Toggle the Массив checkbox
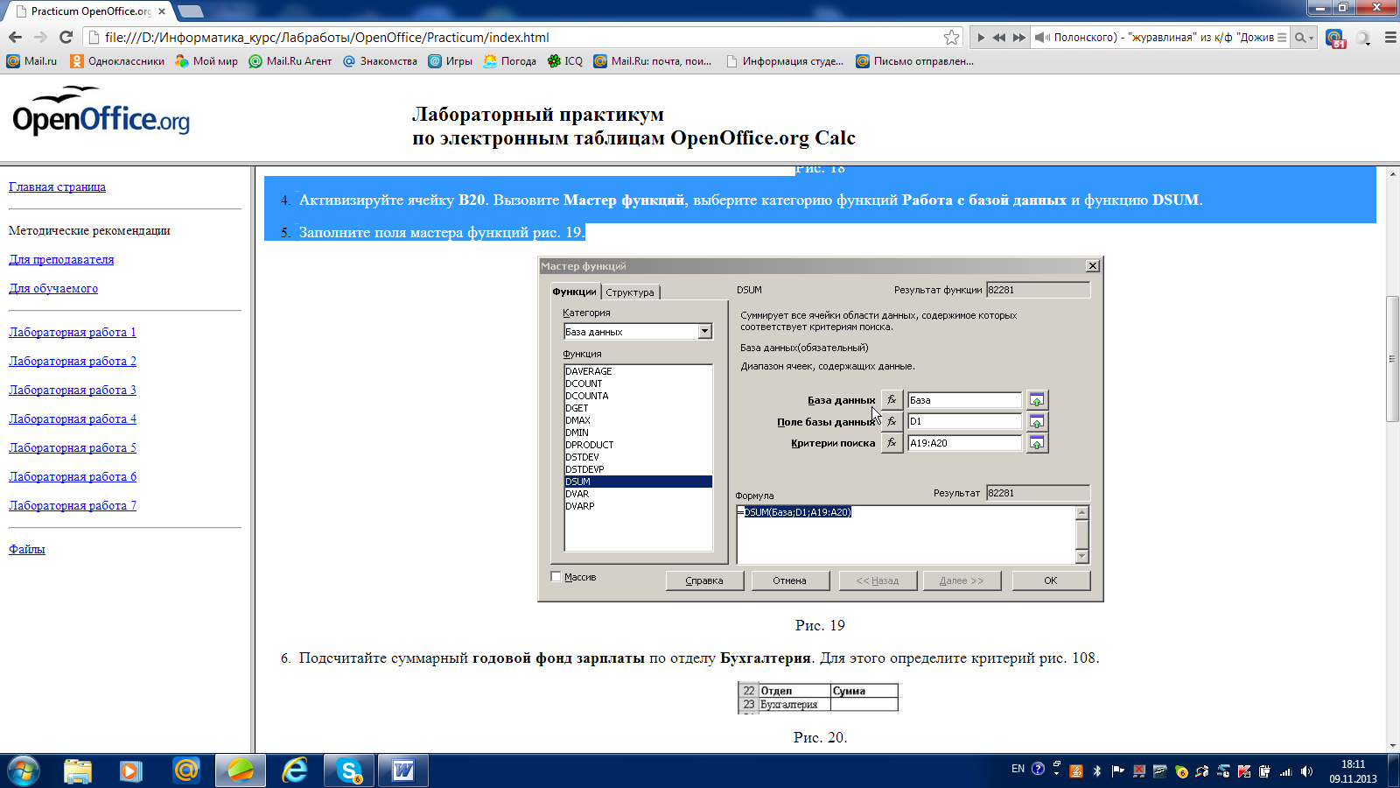1400x788 pixels. pos(556,576)
